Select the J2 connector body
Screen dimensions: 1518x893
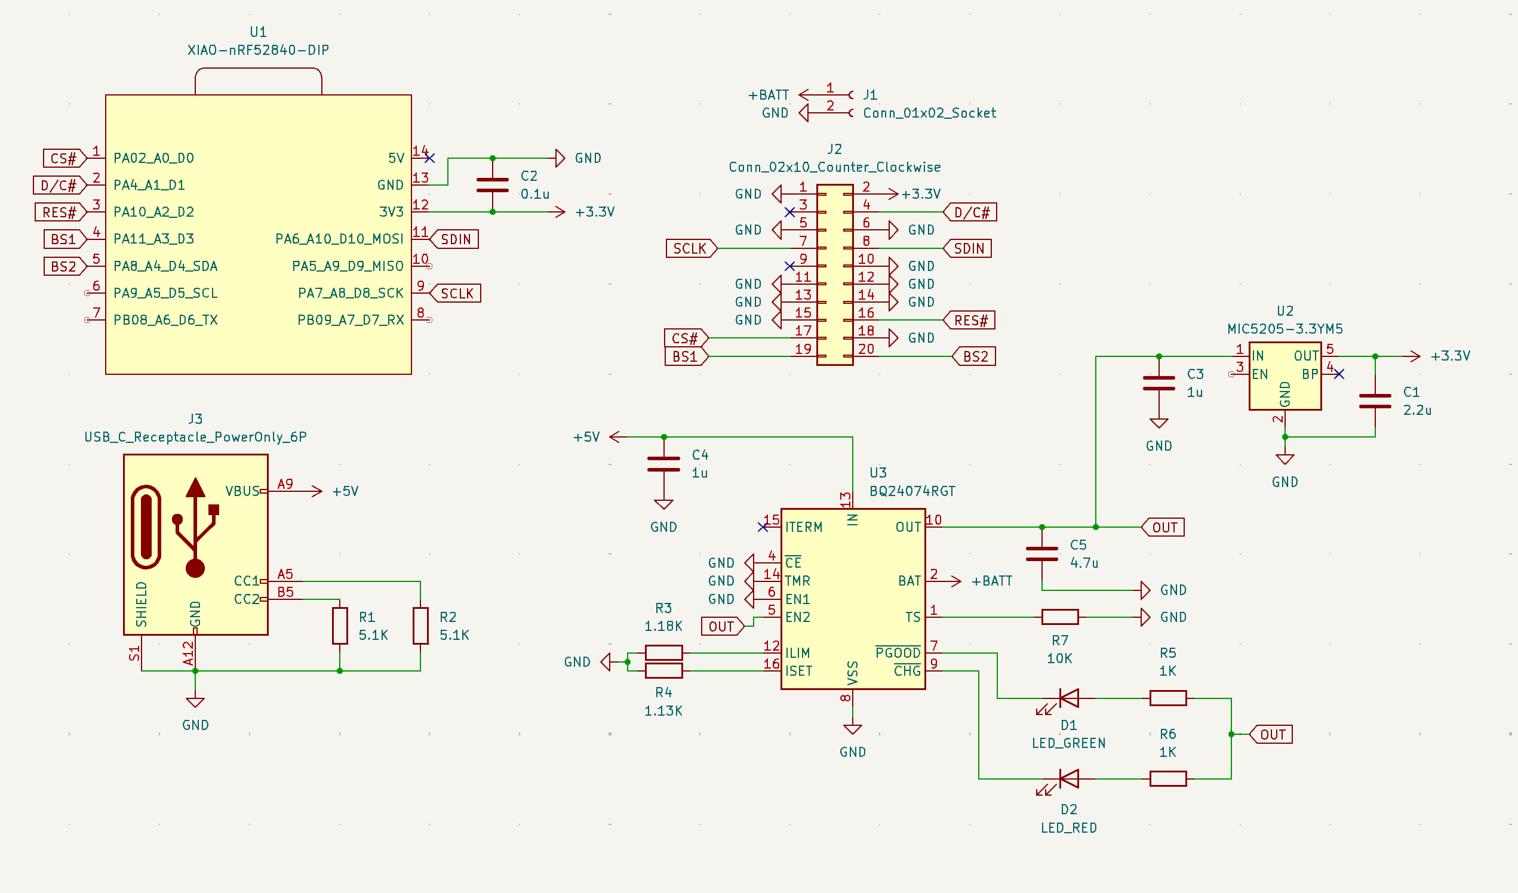(835, 275)
